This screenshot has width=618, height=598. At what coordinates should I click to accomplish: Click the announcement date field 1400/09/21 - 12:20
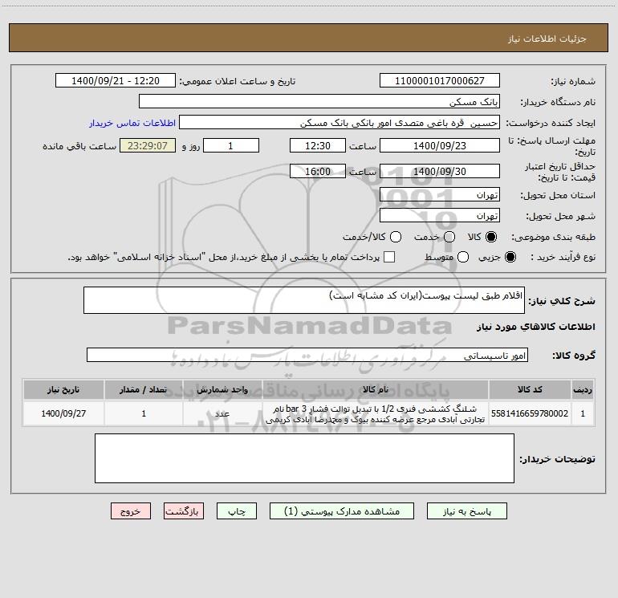click(116, 80)
